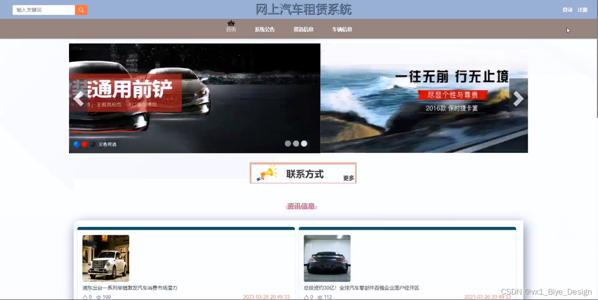Click the thumbs-up icon on 浦东 article

tap(85, 297)
